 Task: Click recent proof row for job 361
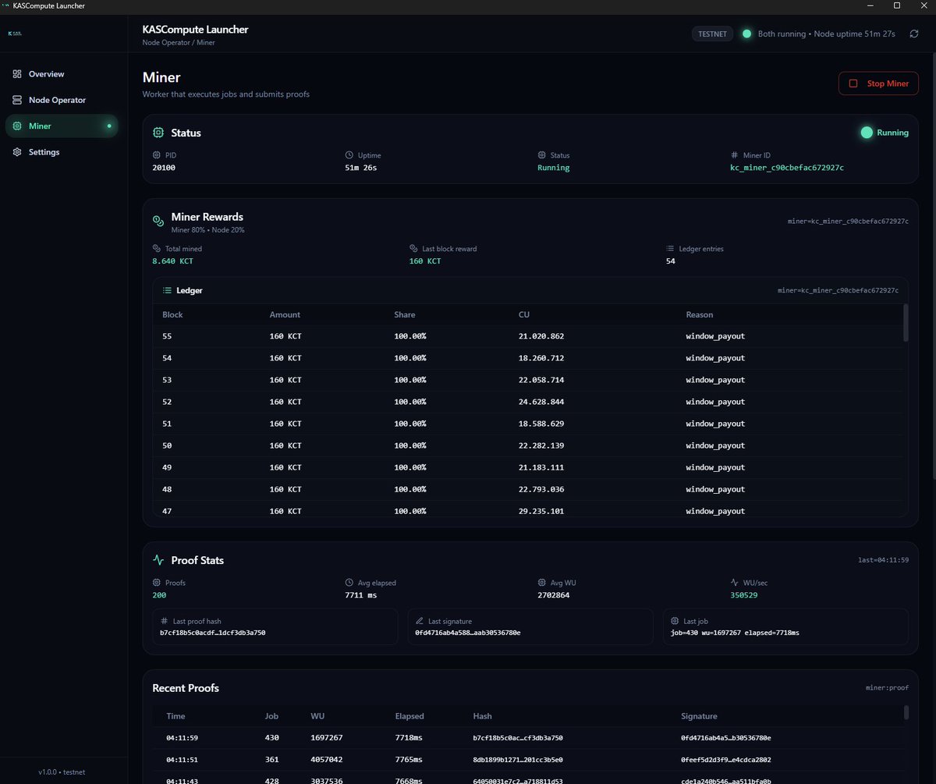tap(527, 760)
